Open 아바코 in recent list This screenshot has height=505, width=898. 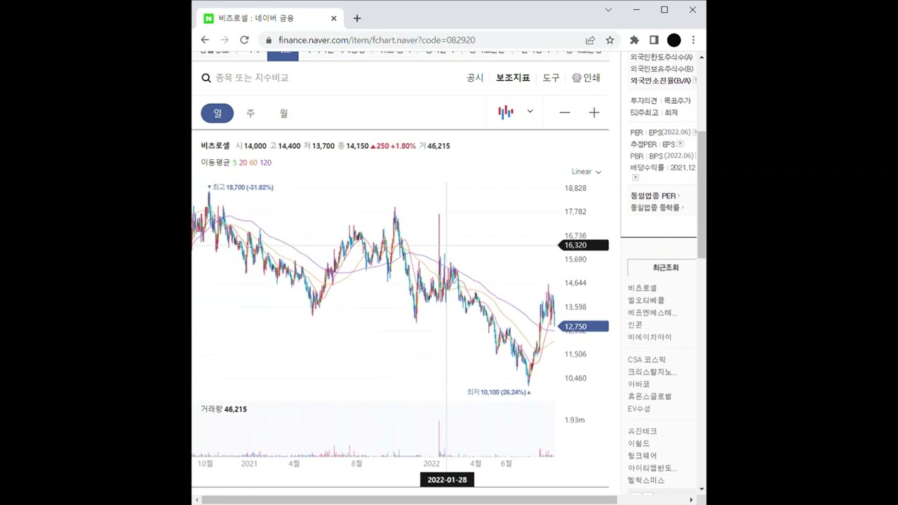[638, 384]
